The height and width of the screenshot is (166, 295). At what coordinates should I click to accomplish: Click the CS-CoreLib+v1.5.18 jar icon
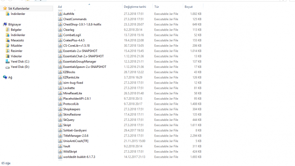pos(60,46)
